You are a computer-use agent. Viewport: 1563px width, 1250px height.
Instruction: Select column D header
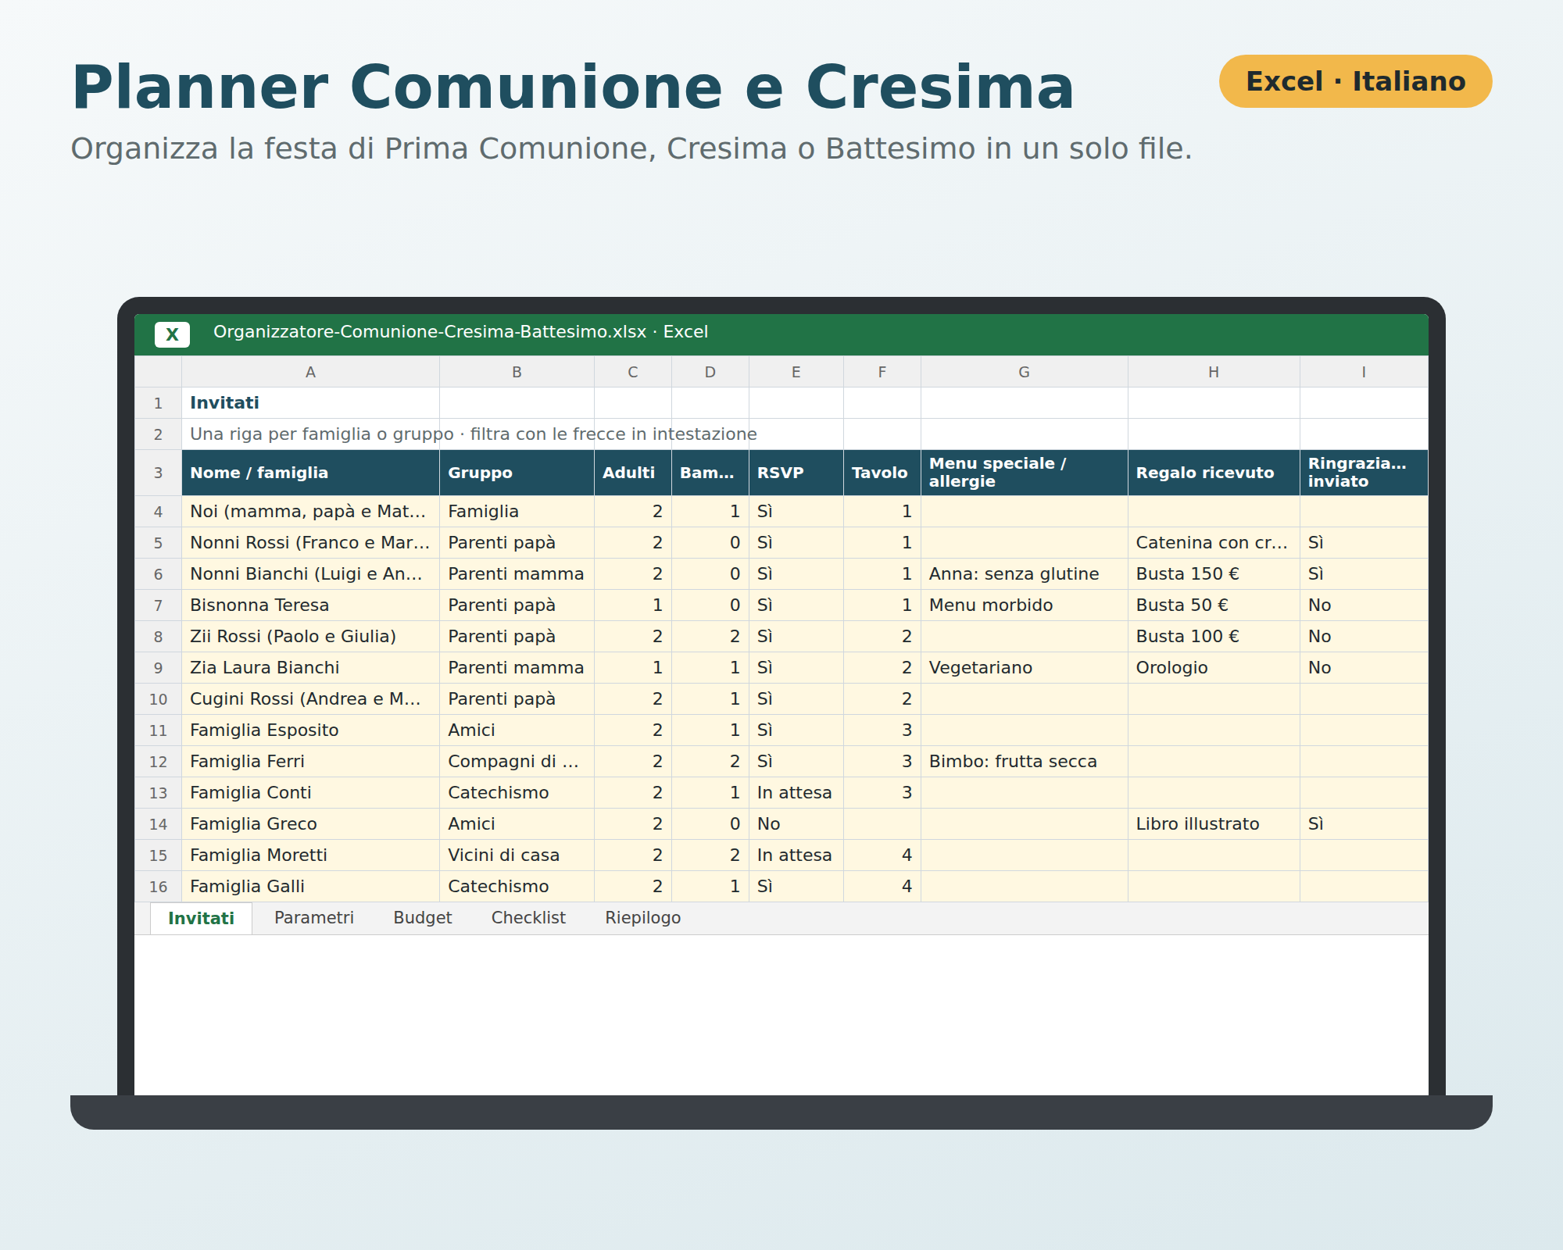pos(710,372)
